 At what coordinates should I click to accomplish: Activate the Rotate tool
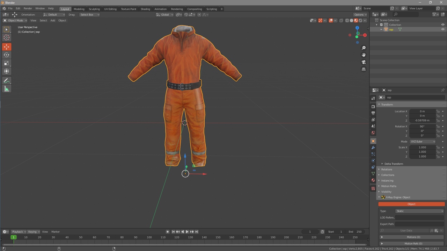coord(6,55)
